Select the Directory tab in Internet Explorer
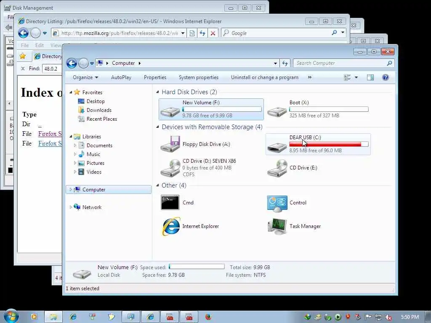The width and height of the screenshot is (431, 323). point(48,56)
